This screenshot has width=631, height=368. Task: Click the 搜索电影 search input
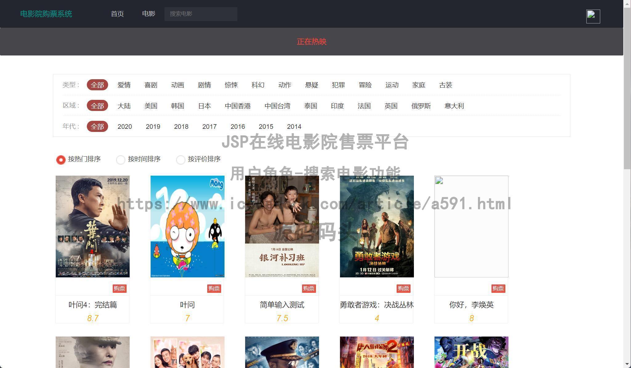click(x=200, y=14)
